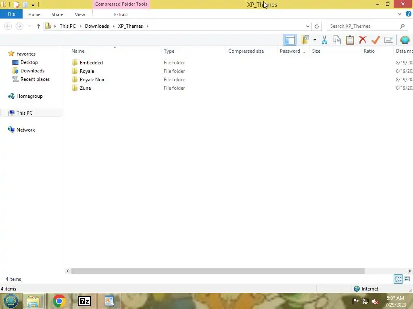Click the horizontal scrollbar thumb
This screenshot has width=413, height=309.
tap(218, 271)
